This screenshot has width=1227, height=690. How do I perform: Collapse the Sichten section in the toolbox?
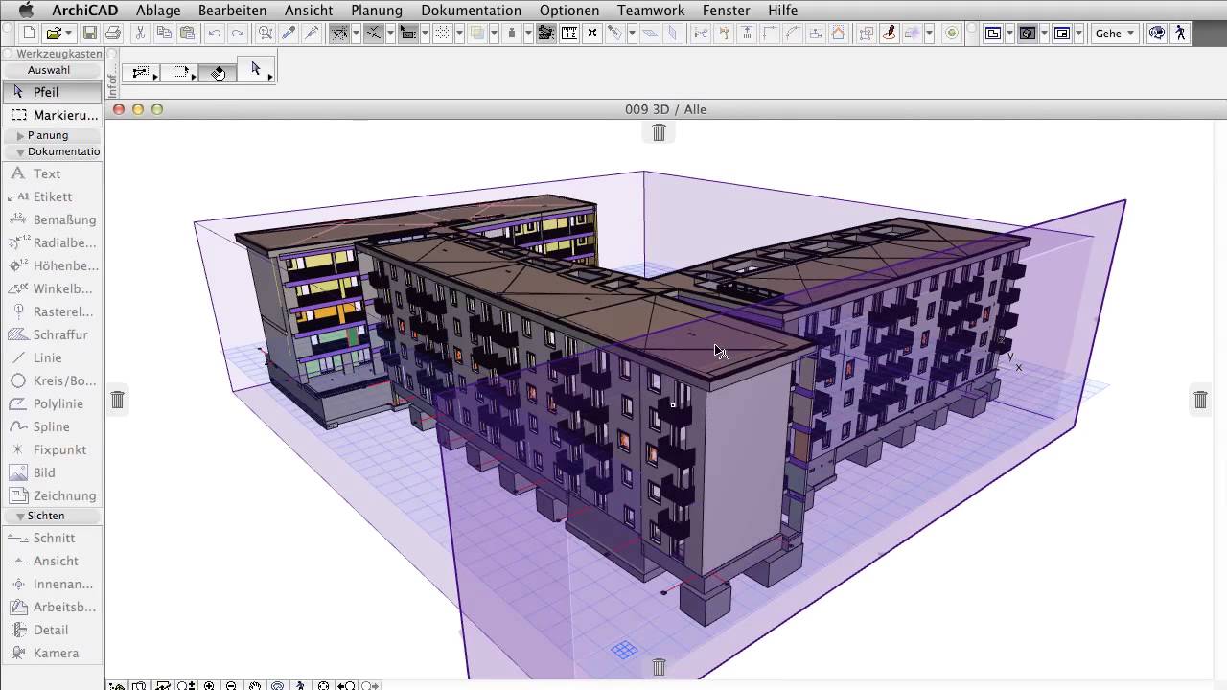(x=20, y=517)
